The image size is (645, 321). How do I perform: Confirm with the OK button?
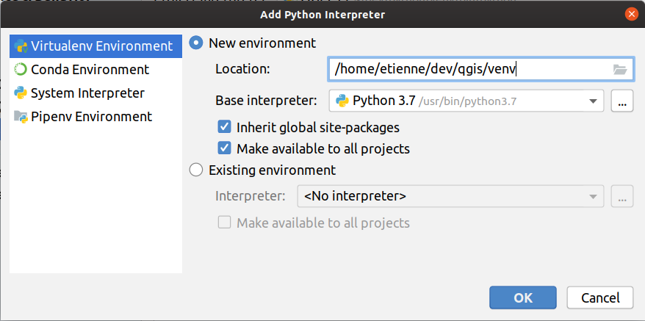pyautogui.click(x=522, y=297)
